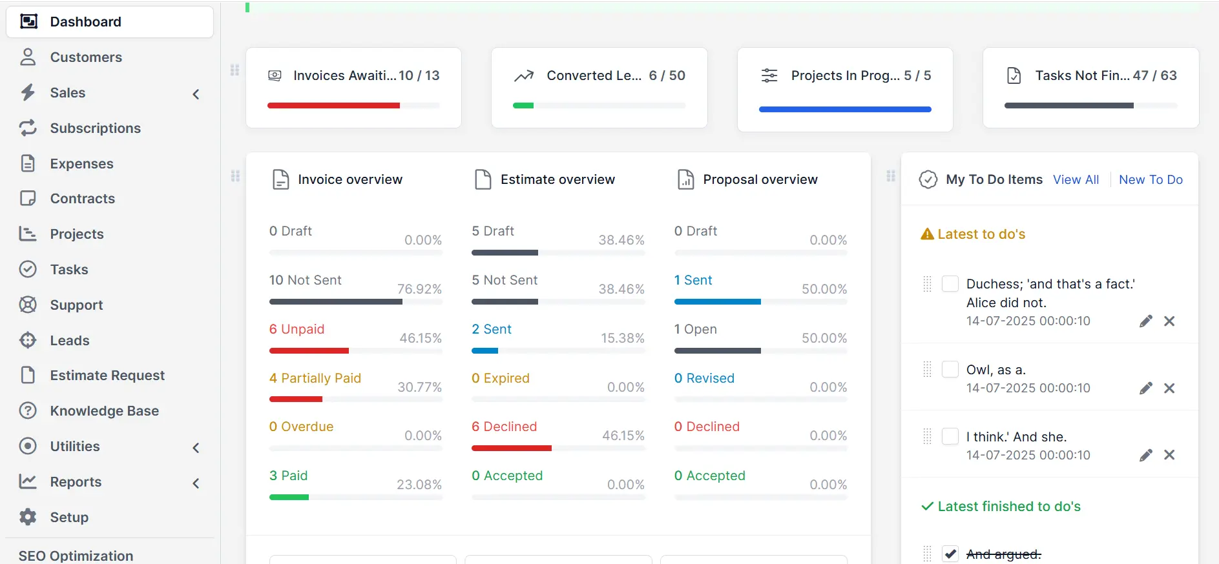Expand the Utilities submenu chevron
The image size is (1219, 564).
pos(196,448)
